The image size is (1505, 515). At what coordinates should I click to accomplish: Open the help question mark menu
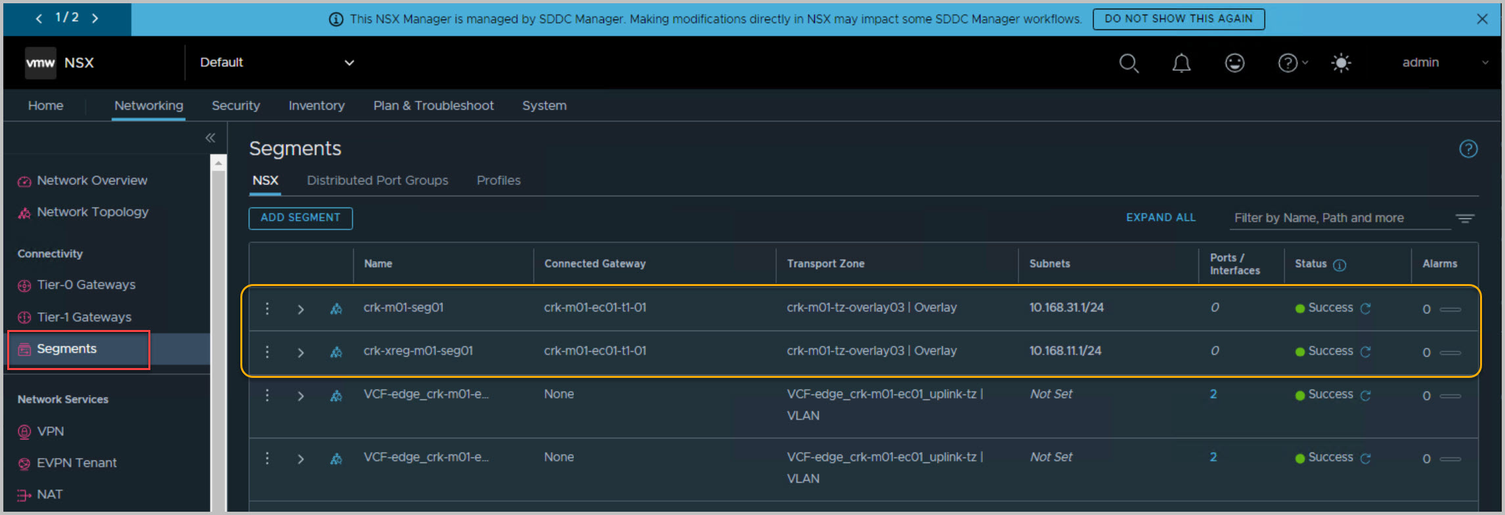click(x=1292, y=63)
